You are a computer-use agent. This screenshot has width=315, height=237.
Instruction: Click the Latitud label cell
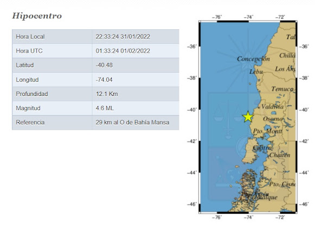click(52, 65)
